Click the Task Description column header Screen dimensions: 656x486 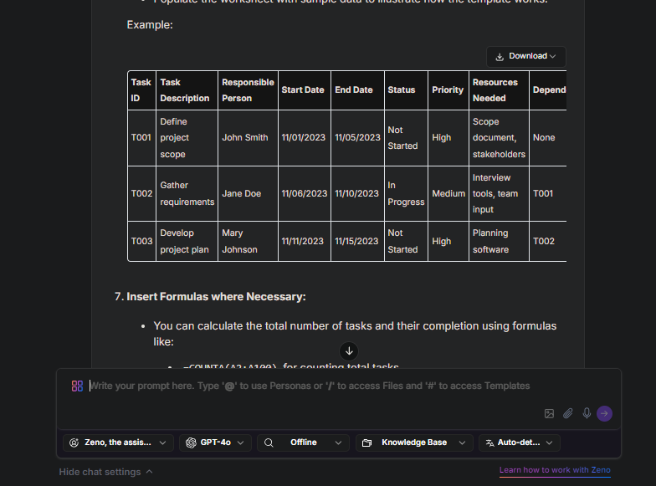(x=187, y=90)
